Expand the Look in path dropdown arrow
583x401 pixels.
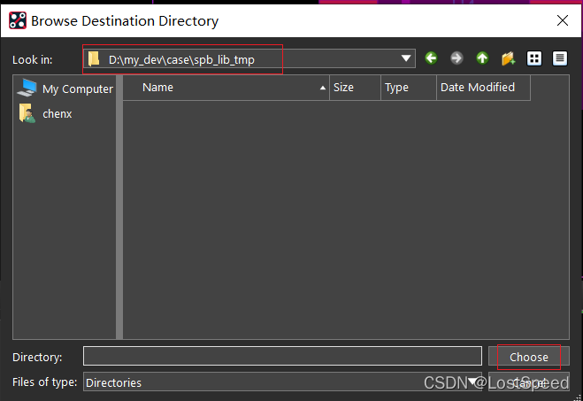pyautogui.click(x=406, y=58)
